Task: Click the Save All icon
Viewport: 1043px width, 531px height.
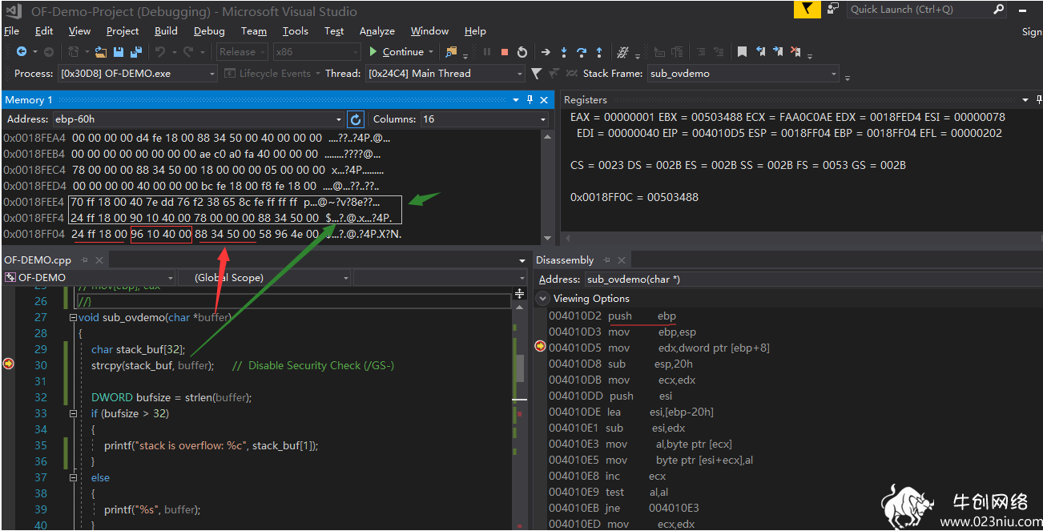Action: pos(135,52)
